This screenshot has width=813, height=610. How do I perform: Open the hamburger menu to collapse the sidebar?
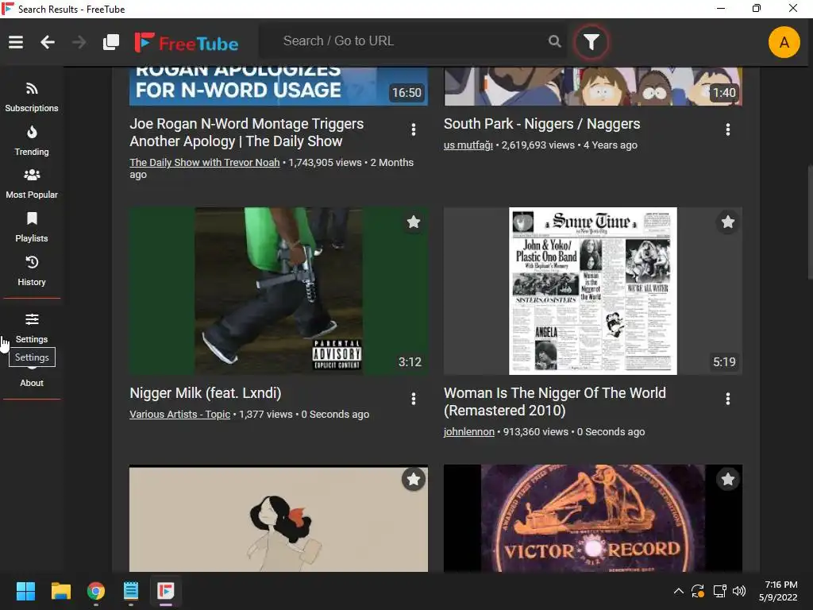pyautogui.click(x=16, y=42)
